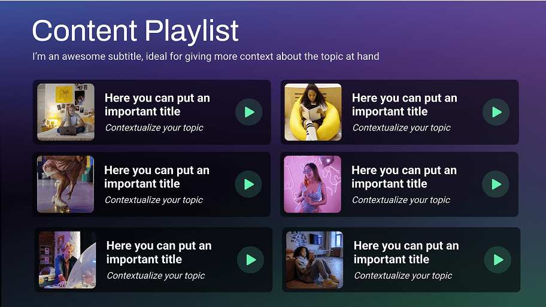Open the pink neon woman thumbnail

tap(312, 184)
